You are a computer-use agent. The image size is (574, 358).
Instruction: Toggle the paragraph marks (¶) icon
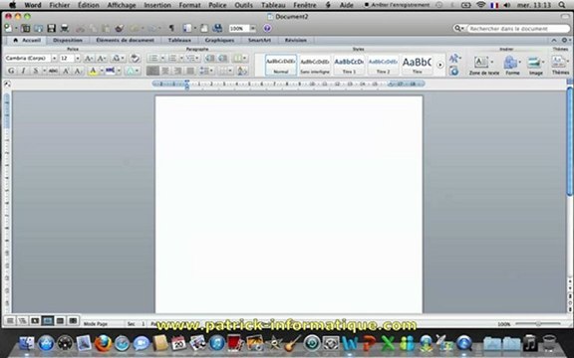pyautogui.click(x=171, y=28)
